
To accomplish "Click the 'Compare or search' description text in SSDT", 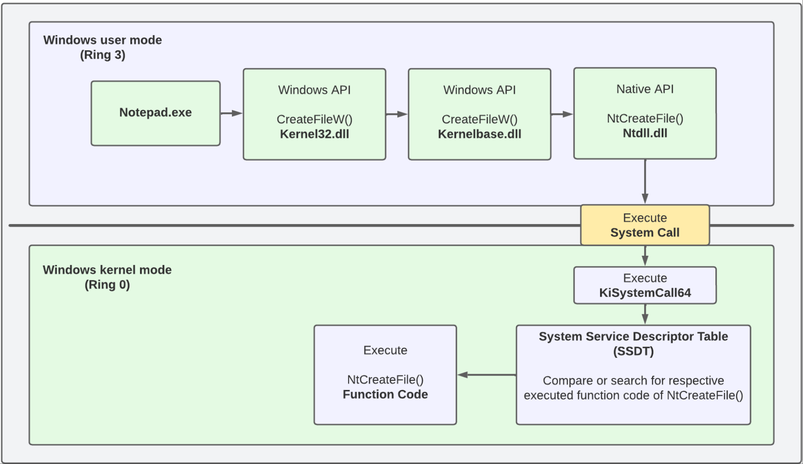I will [633, 388].
